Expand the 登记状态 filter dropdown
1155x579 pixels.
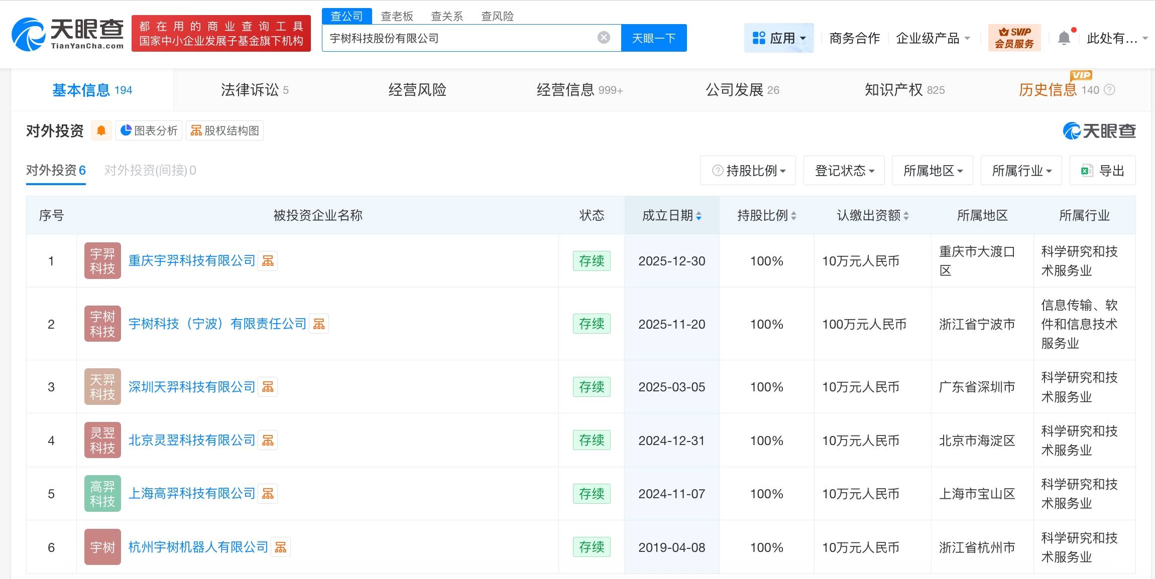coord(844,171)
